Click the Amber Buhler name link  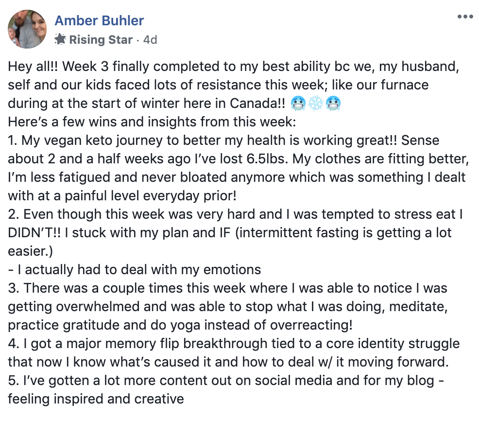(99, 21)
